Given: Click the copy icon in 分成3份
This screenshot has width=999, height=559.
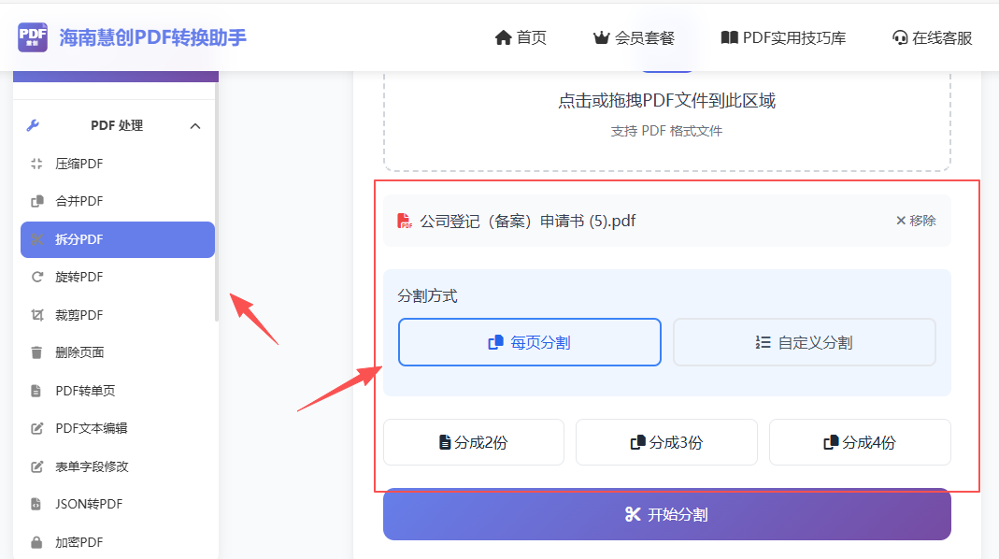Looking at the screenshot, I should tap(637, 442).
